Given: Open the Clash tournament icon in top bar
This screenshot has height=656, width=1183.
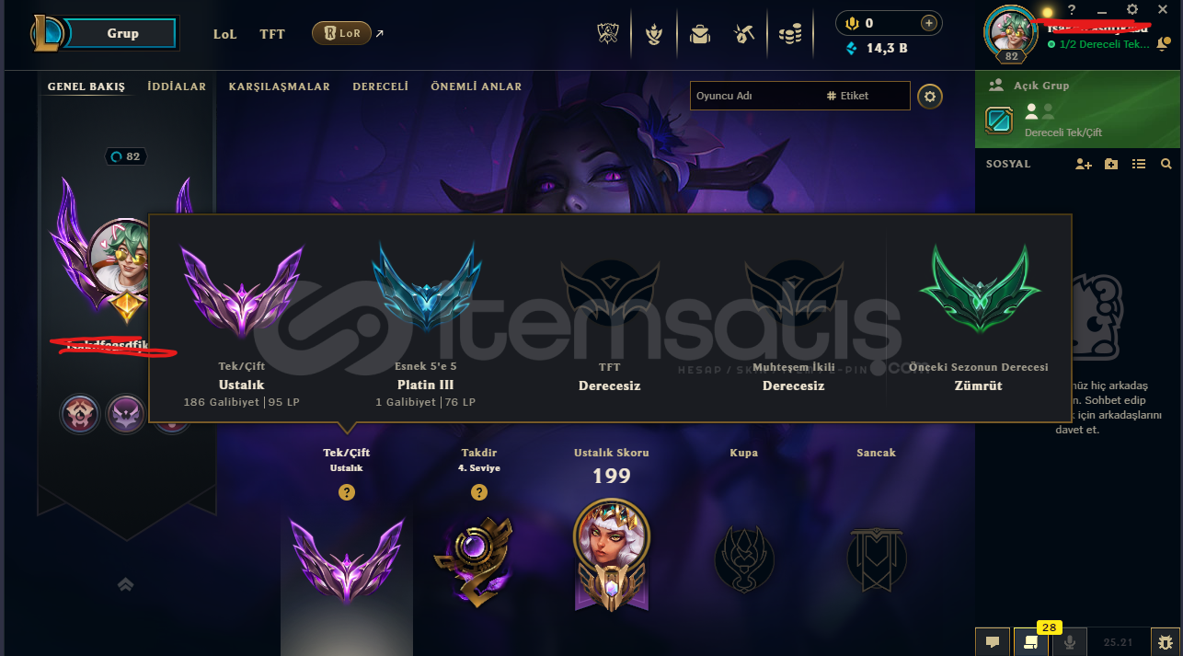Looking at the screenshot, I should point(607,34).
